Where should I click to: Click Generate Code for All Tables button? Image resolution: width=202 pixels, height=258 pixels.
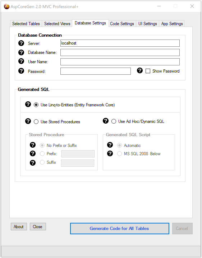(x=120, y=229)
